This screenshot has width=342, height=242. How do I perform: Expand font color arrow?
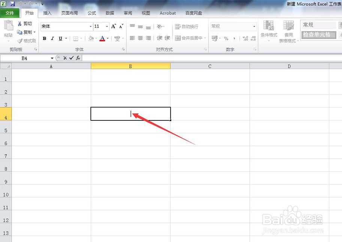(x=108, y=38)
